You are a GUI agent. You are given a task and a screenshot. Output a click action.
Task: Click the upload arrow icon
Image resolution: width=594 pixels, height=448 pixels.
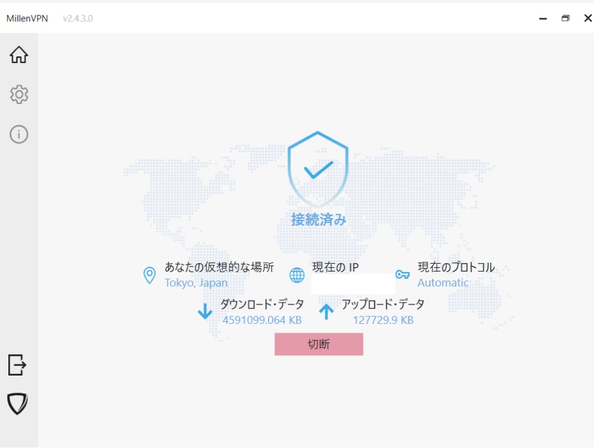(327, 311)
